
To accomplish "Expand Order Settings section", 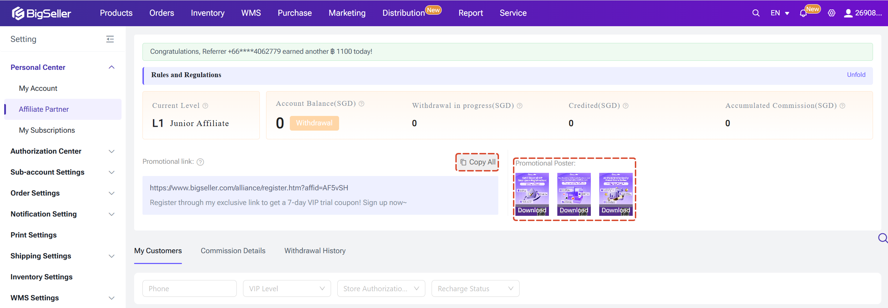I will tap(112, 193).
